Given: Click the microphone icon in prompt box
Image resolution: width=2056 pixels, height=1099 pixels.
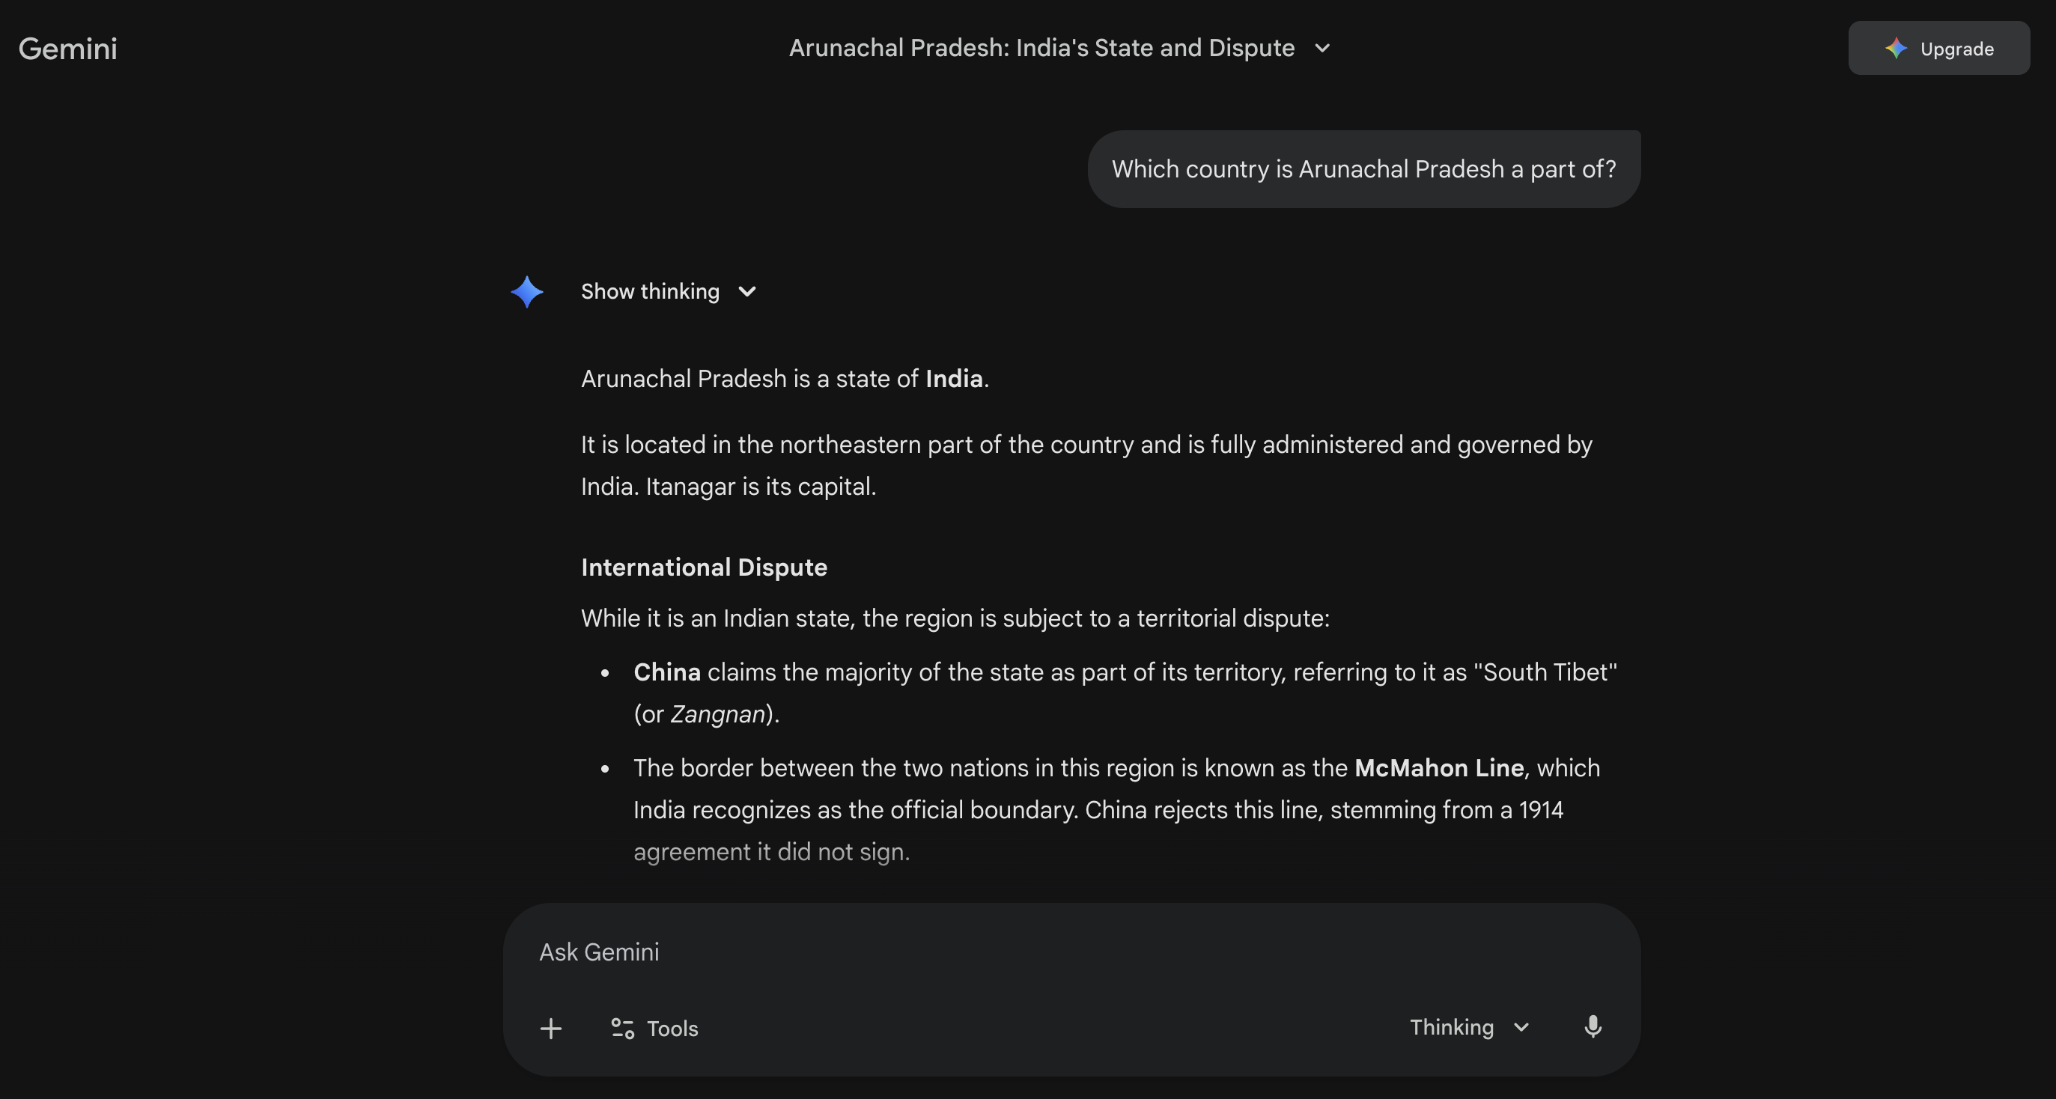Looking at the screenshot, I should point(1593,1026).
